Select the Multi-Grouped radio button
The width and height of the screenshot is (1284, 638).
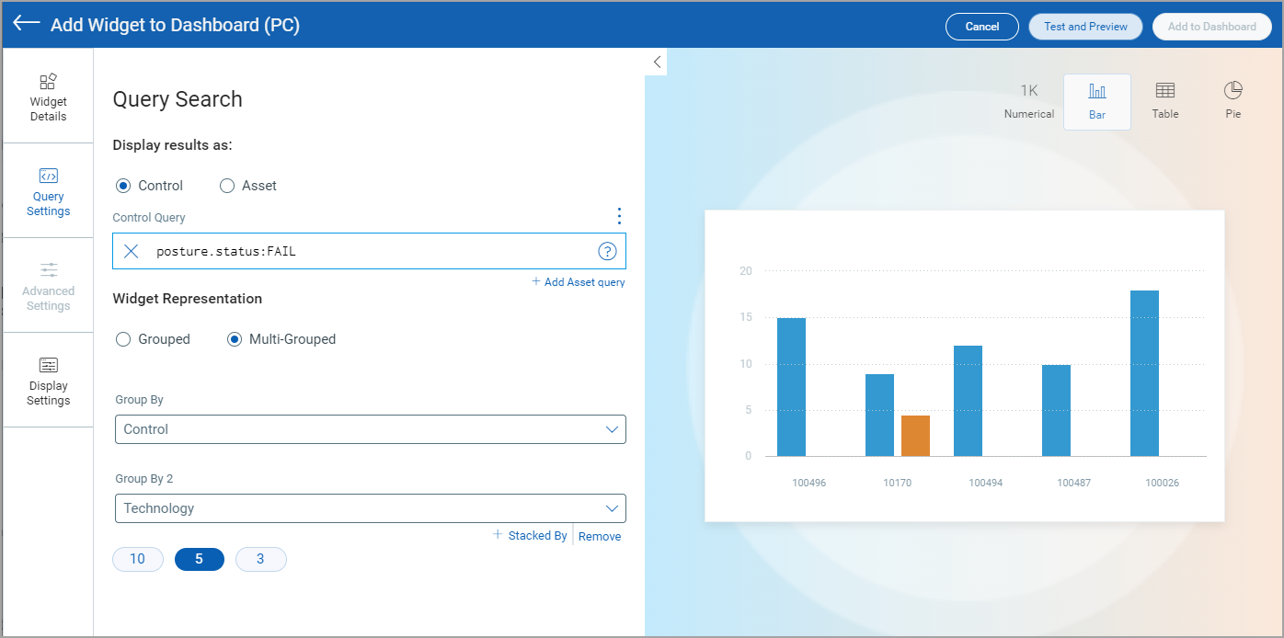point(235,339)
